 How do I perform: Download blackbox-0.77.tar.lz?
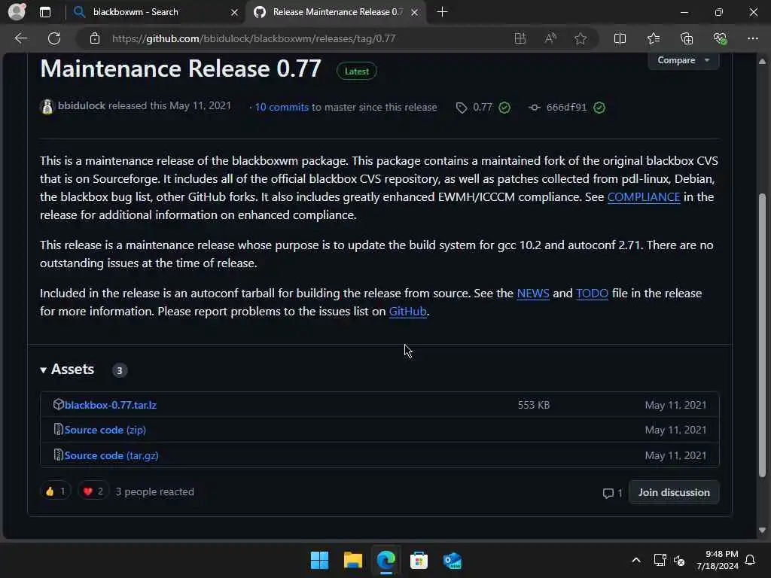coord(111,405)
